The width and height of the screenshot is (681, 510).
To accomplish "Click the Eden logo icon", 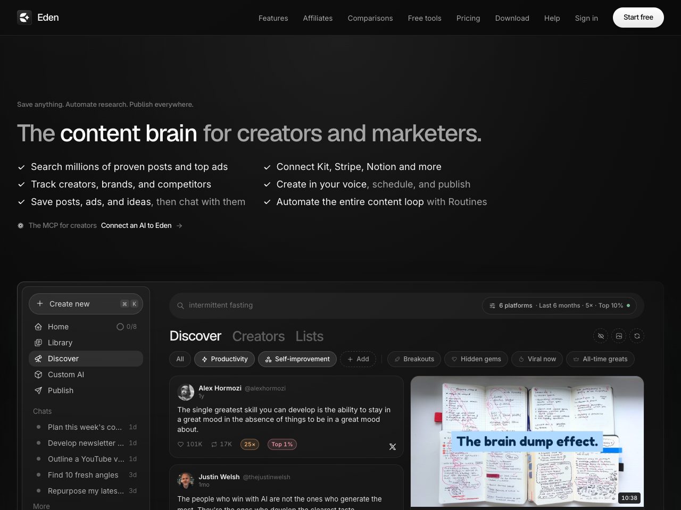I will (x=24, y=18).
